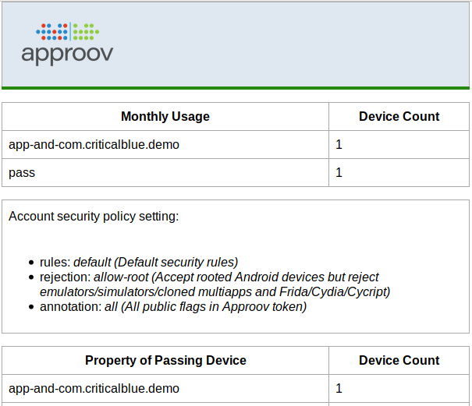Click device count beside Monthly Usage app-and-com.criticalblue.demo
Screen dimensions: 472x406
(339, 145)
